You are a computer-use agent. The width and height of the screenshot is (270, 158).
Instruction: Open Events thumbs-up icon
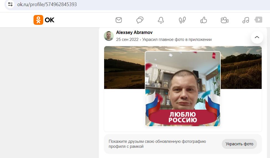pyautogui.click(x=204, y=20)
